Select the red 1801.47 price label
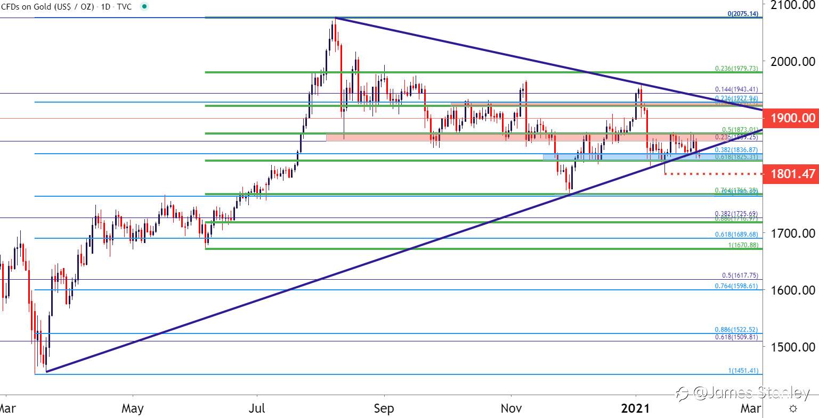Screen dimensions: 819x418 (791, 173)
